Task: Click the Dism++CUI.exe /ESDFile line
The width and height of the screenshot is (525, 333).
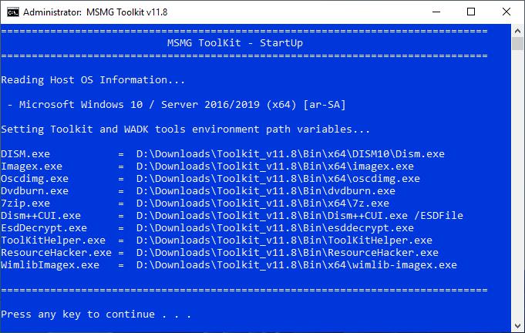Action: [232, 216]
